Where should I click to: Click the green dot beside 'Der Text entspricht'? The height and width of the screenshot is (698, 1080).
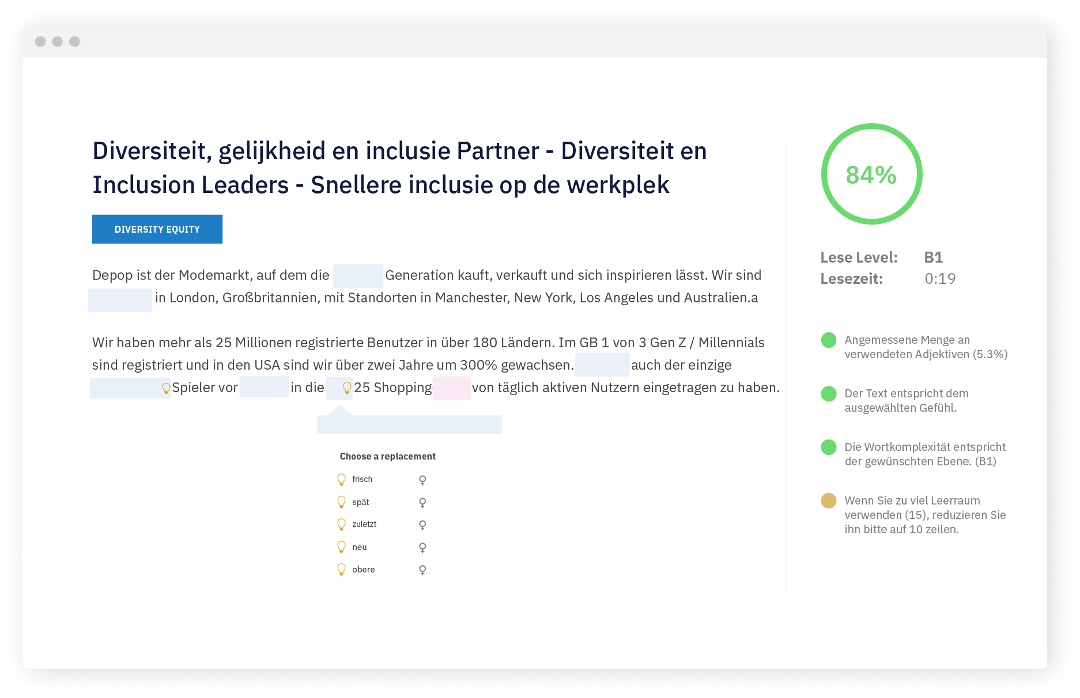(x=829, y=394)
